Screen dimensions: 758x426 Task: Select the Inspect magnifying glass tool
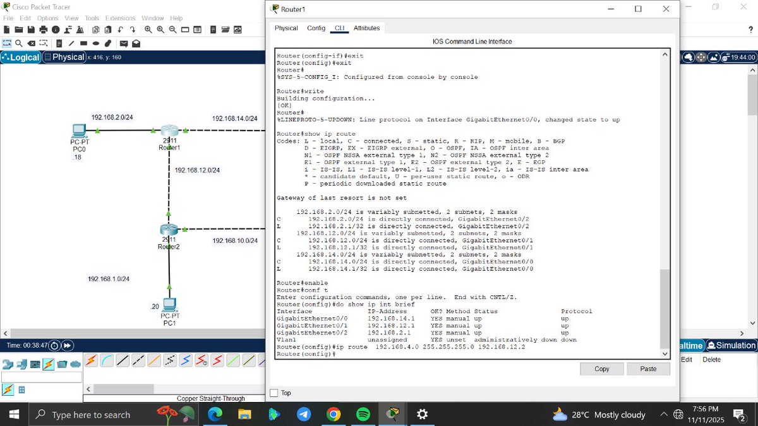(x=19, y=43)
